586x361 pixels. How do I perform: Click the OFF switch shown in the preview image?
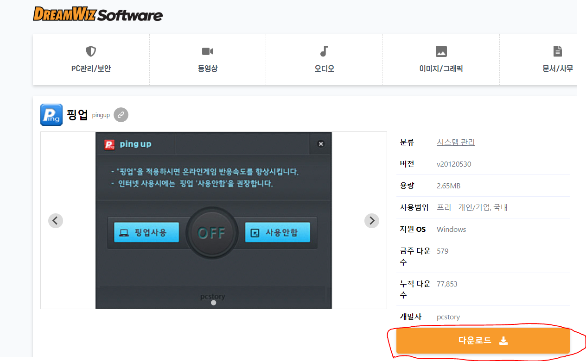[212, 232]
